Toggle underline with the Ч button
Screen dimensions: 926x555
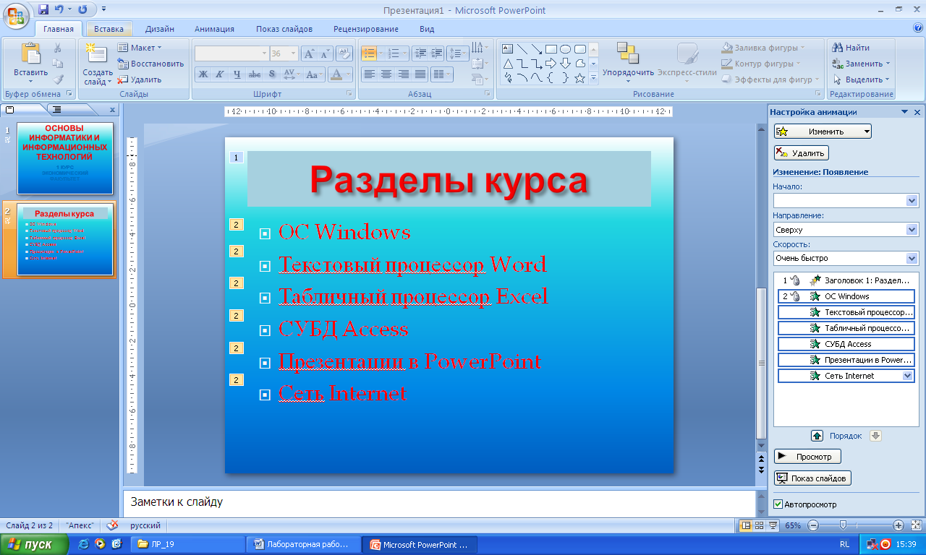click(237, 74)
